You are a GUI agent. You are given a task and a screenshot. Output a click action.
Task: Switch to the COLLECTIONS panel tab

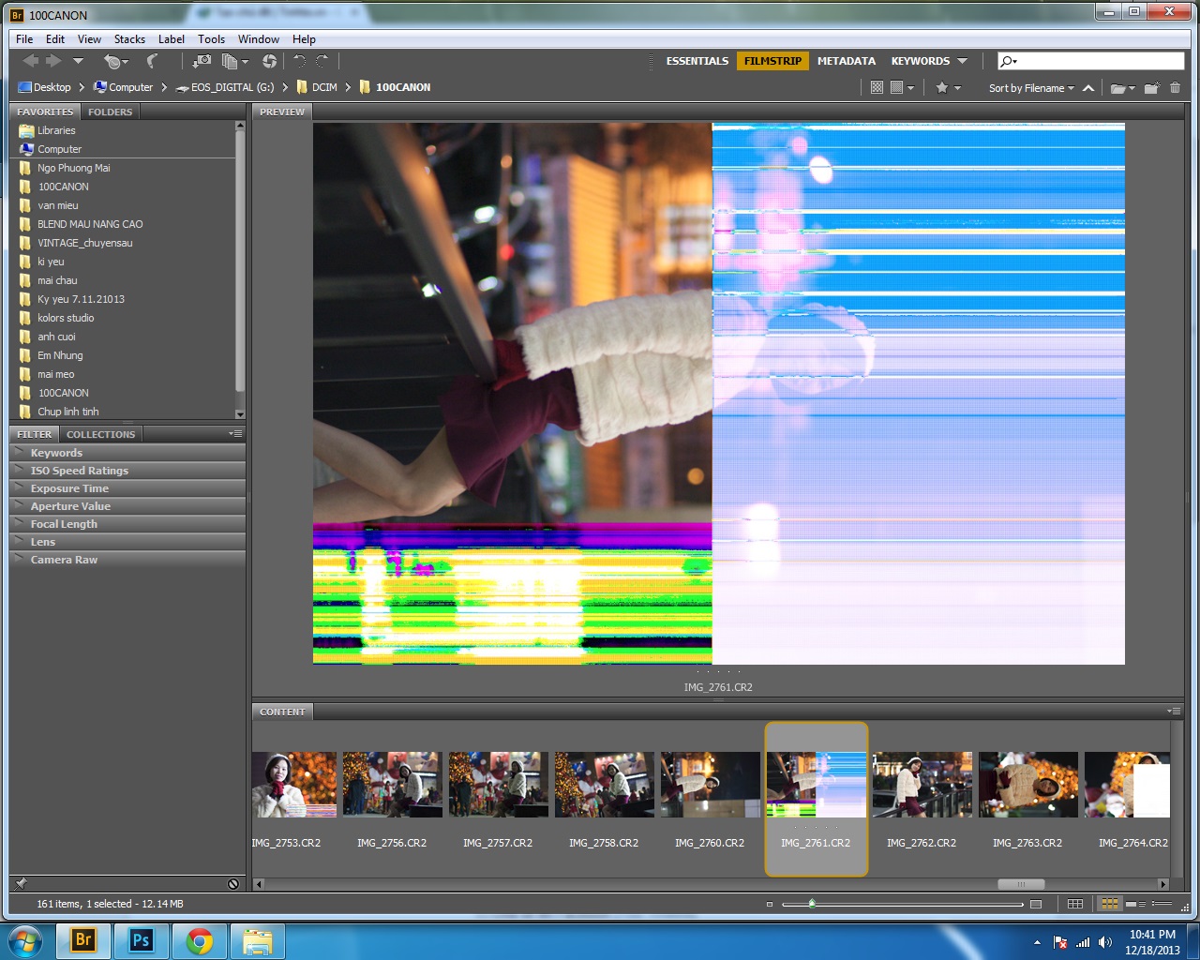point(100,434)
